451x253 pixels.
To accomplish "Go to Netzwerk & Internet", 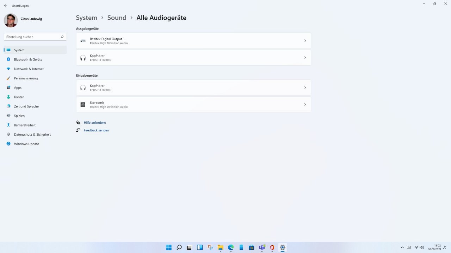I will (35, 69).
